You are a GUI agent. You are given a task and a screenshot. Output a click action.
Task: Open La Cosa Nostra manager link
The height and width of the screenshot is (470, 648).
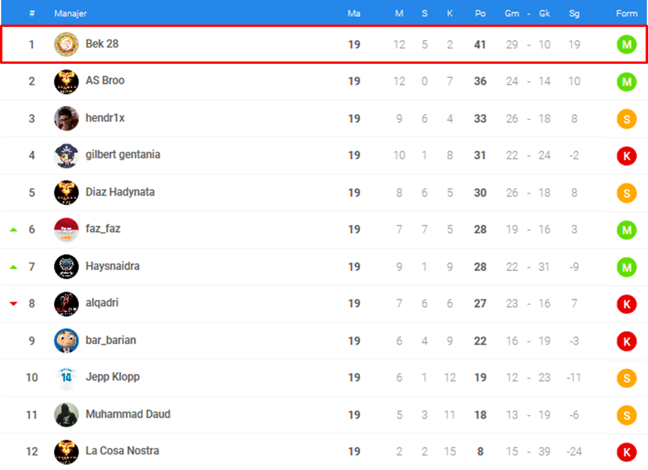(122, 451)
